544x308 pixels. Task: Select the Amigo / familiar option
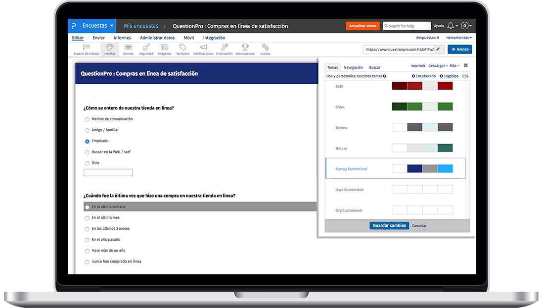pos(87,130)
